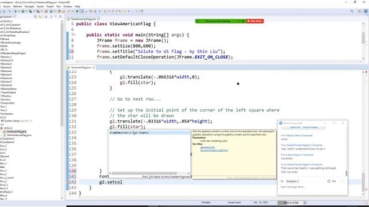The image size is (369, 207).
Task: Open the Project menu
Action: click(x=50, y=6)
